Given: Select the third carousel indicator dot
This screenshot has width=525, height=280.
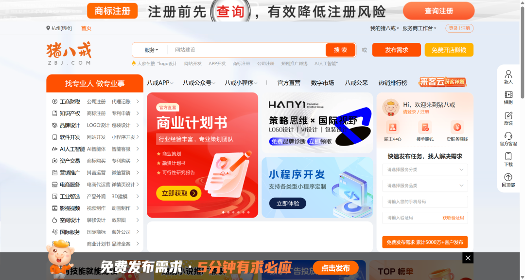Looking at the screenshot, I should pos(233,212).
